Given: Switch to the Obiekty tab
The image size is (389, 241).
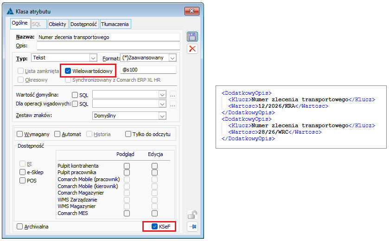Looking at the screenshot, I should coord(57,24).
